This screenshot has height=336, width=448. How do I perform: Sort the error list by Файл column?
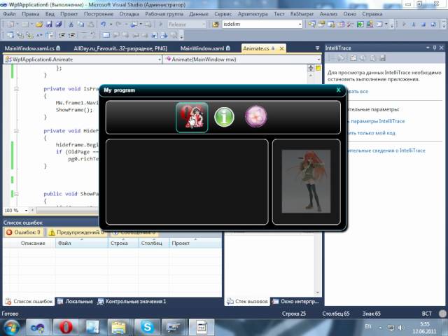pos(81,243)
